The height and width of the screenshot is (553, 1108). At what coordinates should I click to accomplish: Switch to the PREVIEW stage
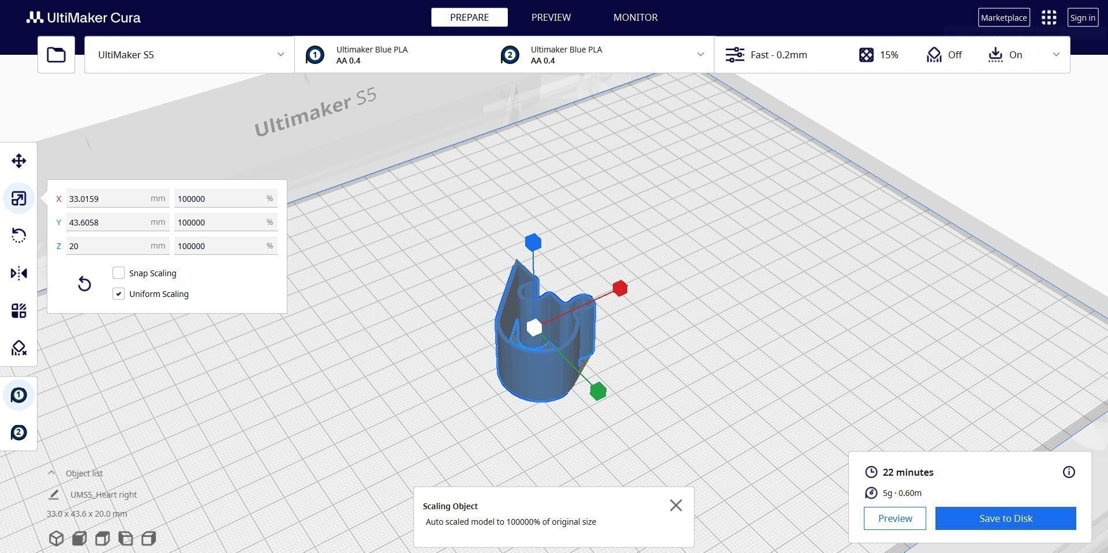point(551,17)
